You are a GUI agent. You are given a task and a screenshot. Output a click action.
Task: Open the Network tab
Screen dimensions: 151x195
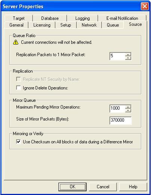click(89, 25)
